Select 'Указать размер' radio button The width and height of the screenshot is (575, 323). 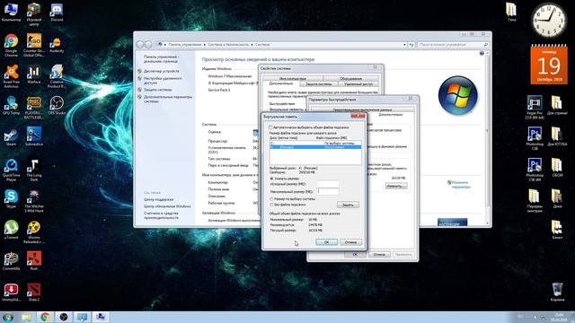coord(271,179)
